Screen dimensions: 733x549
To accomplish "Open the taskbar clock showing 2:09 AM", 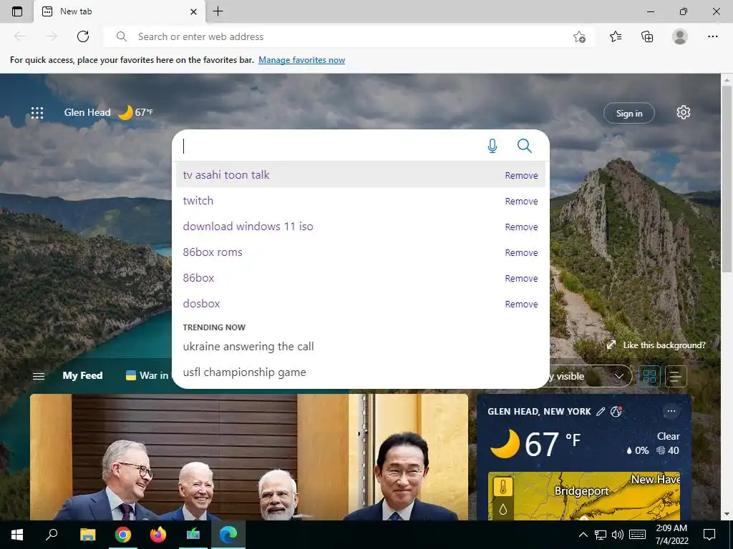I will tap(671, 535).
